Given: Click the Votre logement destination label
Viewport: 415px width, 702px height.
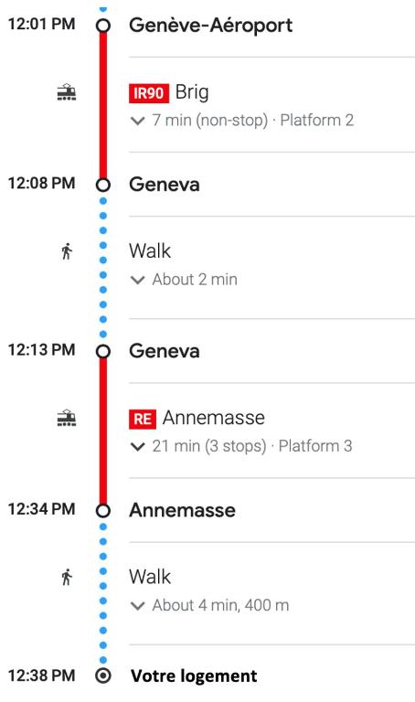Looking at the screenshot, I should [x=194, y=675].
